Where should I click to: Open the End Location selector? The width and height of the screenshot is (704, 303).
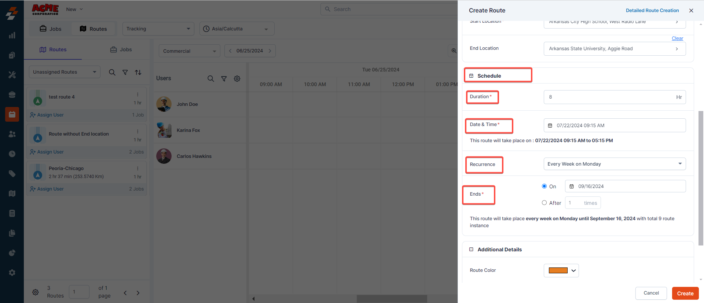pyautogui.click(x=615, y=49)
